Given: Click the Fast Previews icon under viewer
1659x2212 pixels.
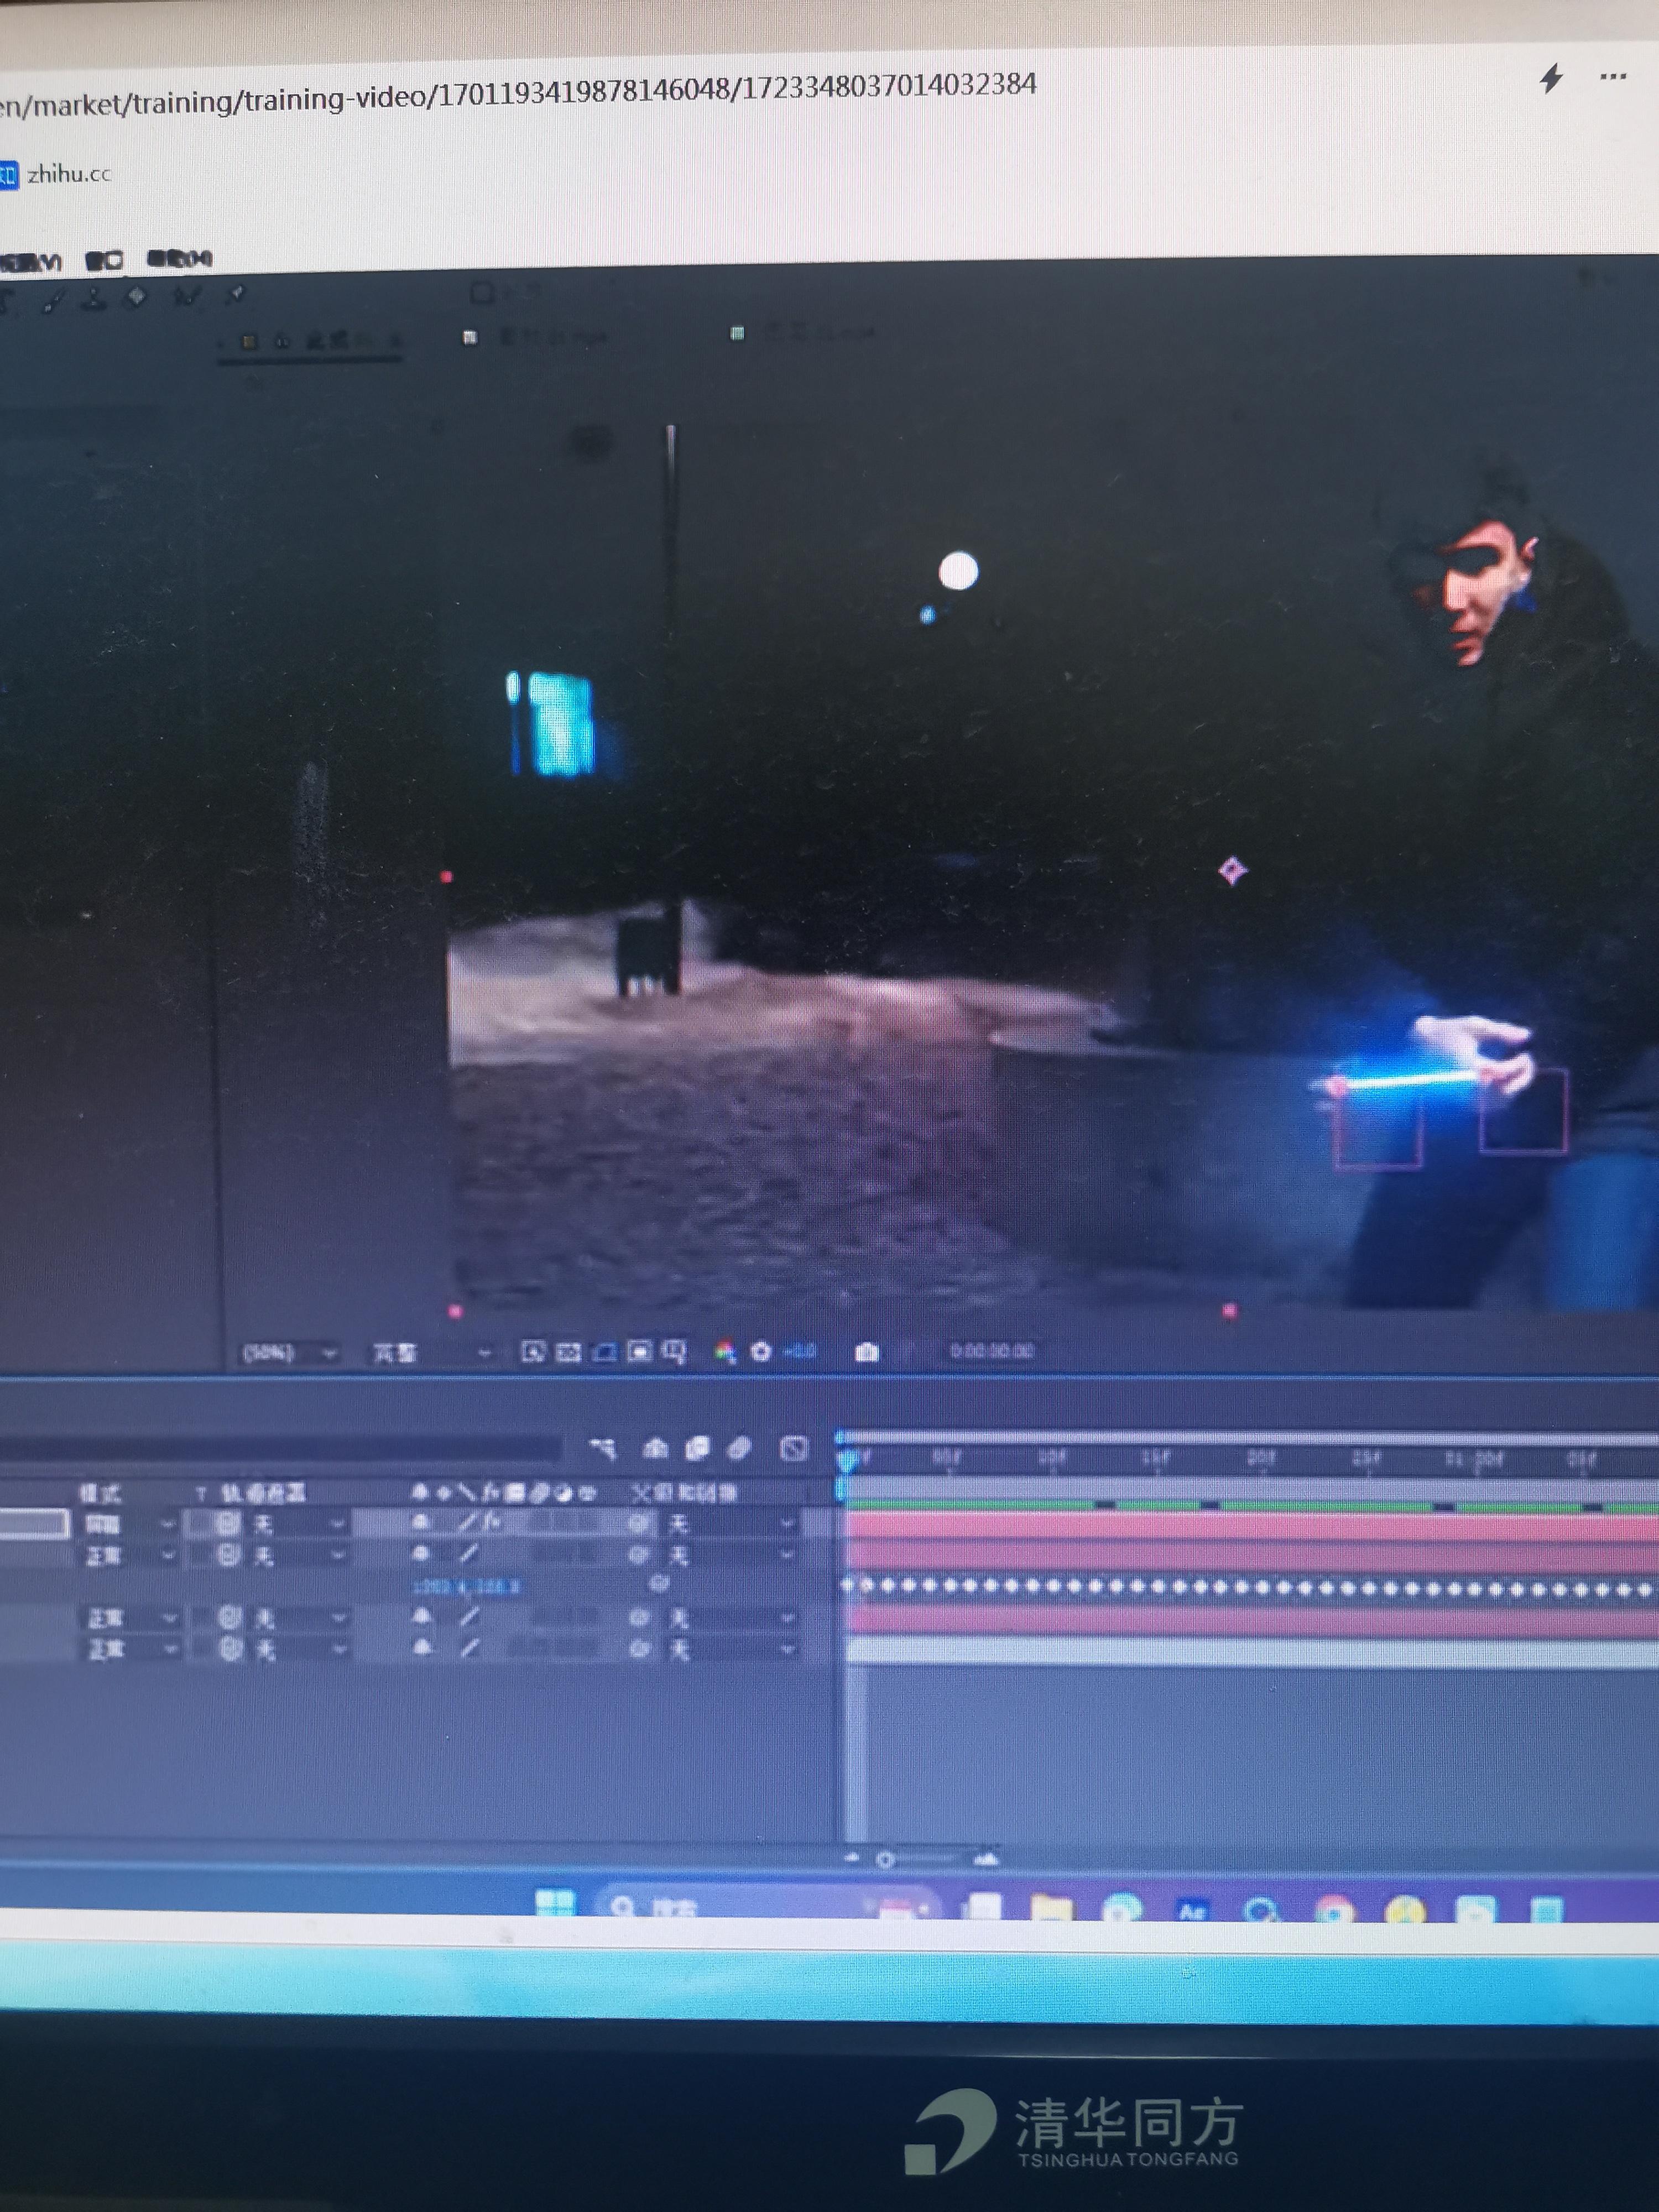Looking at the screenshot, I should (x=533, y=1353).
